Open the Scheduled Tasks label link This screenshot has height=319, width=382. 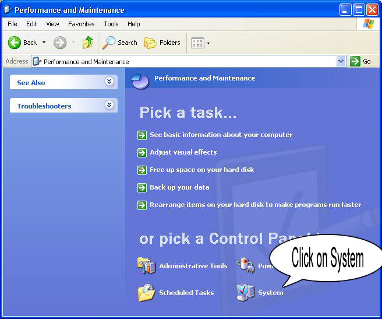(x=186, y=293)
